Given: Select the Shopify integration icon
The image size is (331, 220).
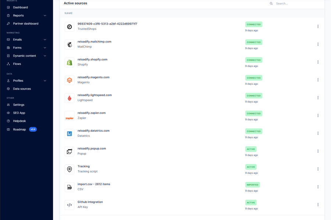Looking at the screenshot, I should click(x=70, y=62).
